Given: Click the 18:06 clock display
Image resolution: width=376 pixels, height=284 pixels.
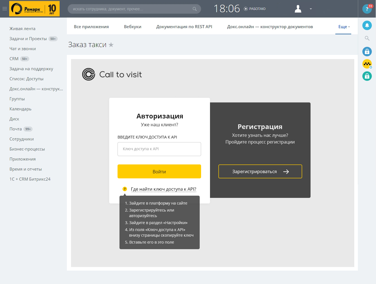Looking at the screenshot, I should pyautogui.click(x=227, y=9).
